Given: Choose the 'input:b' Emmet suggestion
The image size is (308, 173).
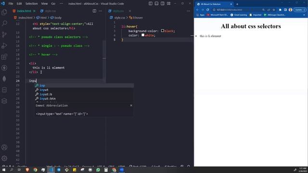Looking at the screenshot, I should coord(84,94).
